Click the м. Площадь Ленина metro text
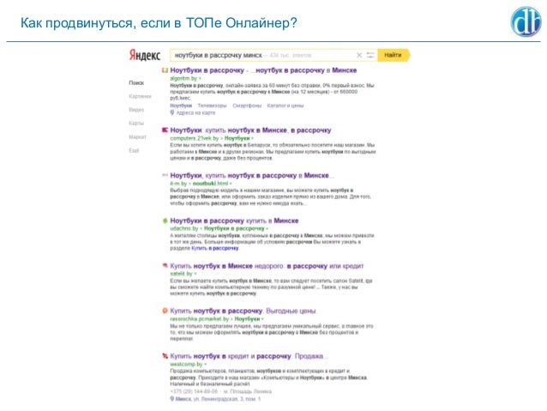 point(247,391)
